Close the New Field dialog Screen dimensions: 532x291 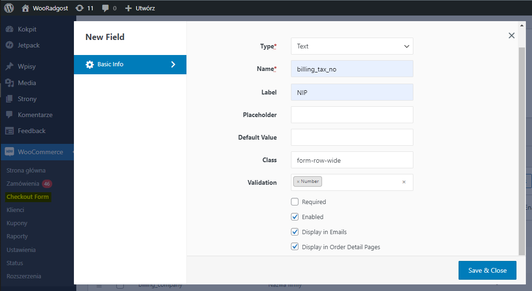click(x=511, y=35)
